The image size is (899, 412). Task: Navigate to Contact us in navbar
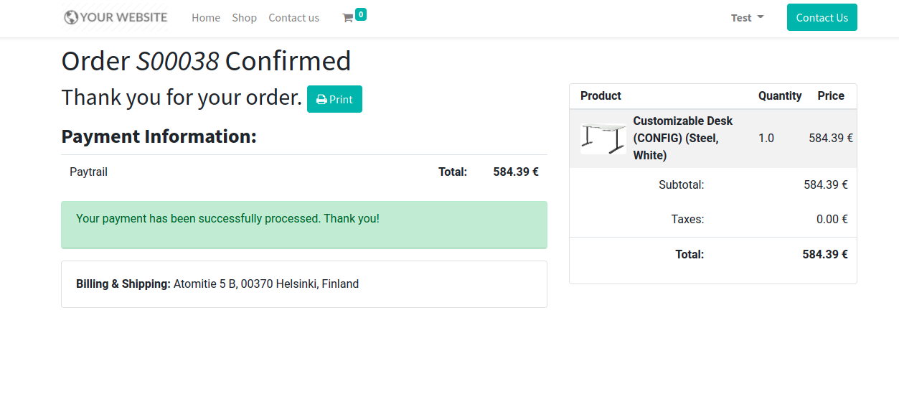pyautogui.click(x=293, y=18)
